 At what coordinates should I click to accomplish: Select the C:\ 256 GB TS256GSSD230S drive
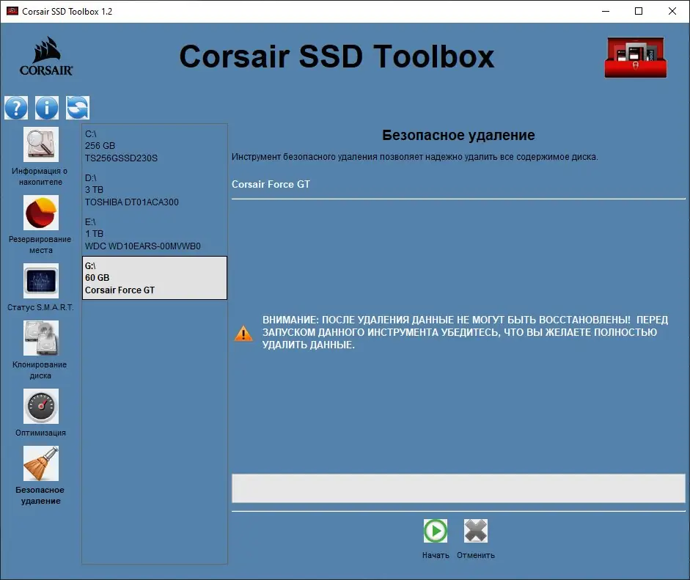(155, 146)
